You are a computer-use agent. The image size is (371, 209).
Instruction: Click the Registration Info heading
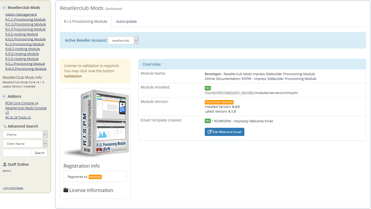point(82,166)
